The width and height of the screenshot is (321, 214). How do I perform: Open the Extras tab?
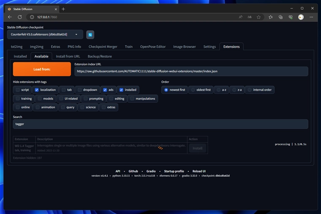pos(55,47)
